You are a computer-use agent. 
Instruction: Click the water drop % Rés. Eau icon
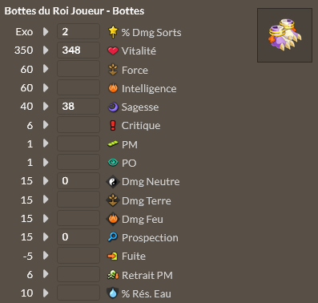[x=113, y=293]
